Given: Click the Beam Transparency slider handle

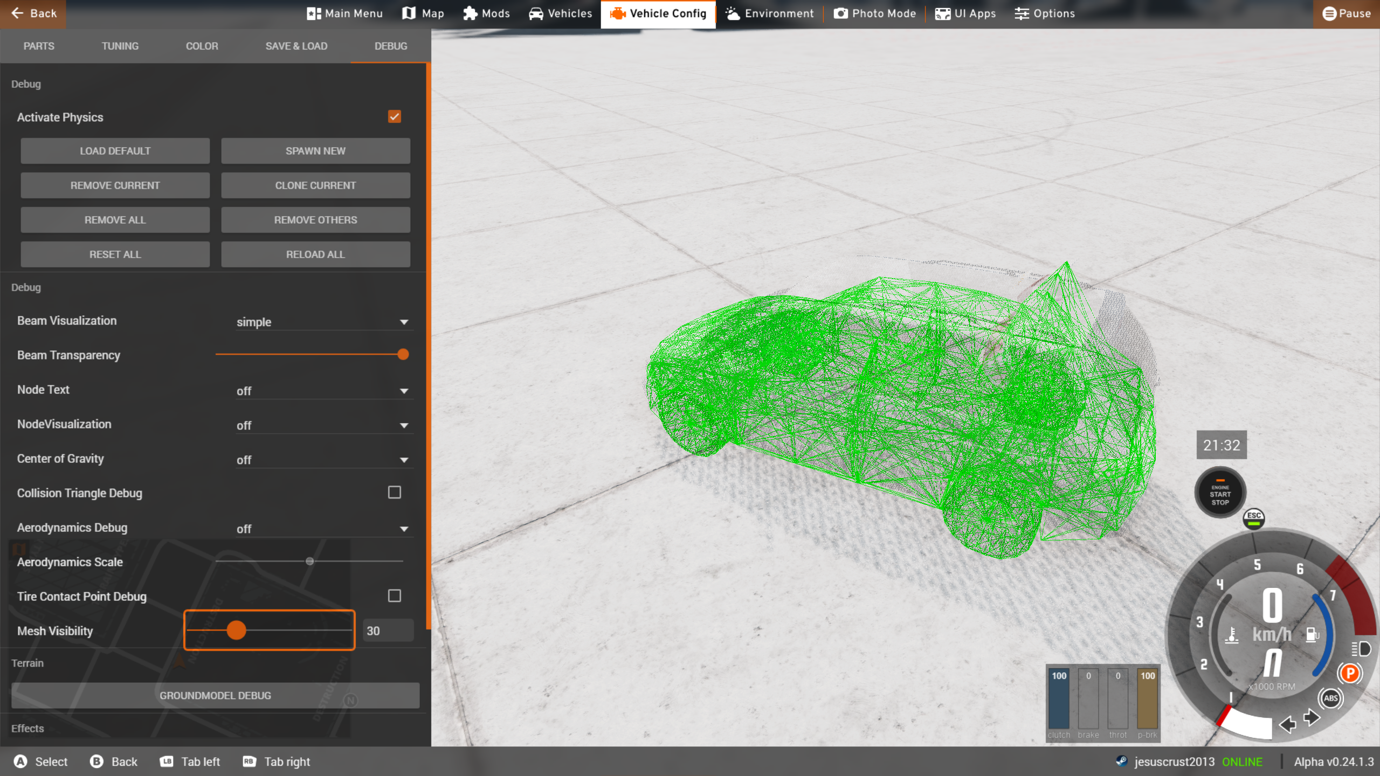Looking at the screenshot, I should click(x=403, y=355).
